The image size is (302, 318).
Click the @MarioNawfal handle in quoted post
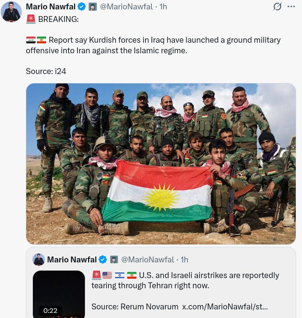[x=147, y=260]
